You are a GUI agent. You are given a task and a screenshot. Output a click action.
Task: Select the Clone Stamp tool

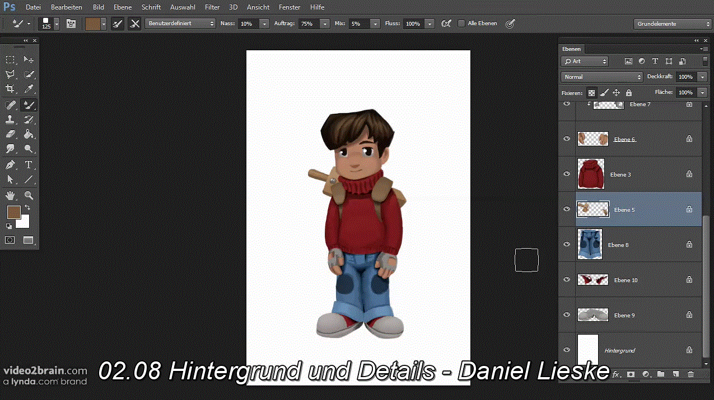tap(10, 119)
